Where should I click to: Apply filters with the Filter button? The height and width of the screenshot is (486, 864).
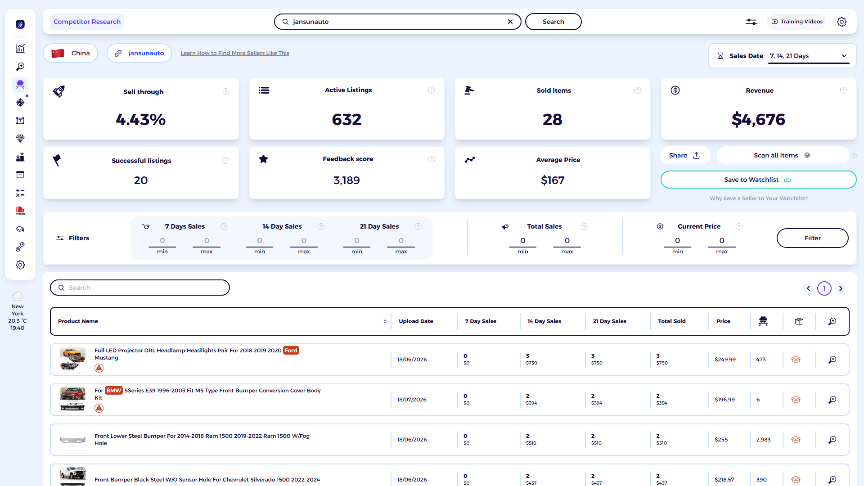(812, 238)
